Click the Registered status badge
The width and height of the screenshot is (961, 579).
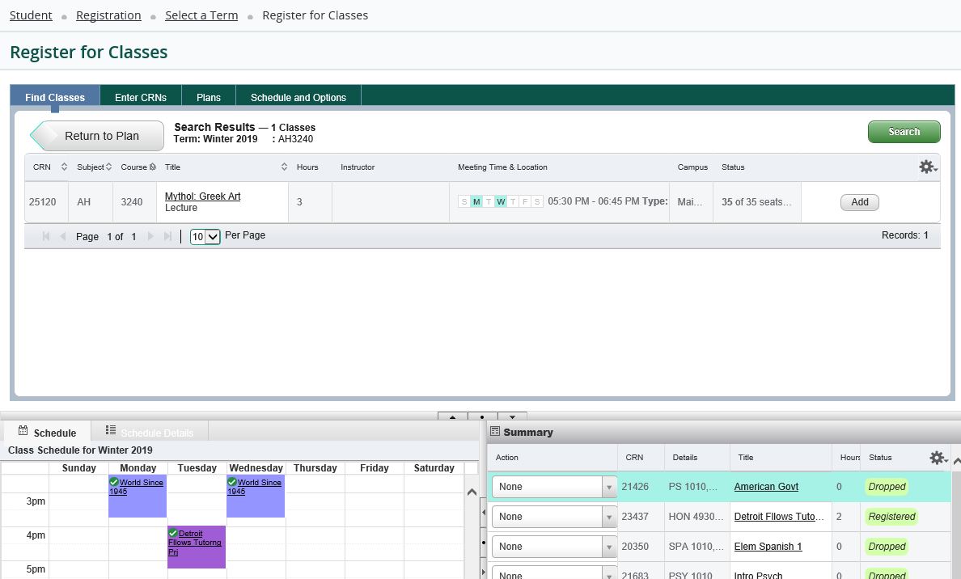tap(891, 517)
